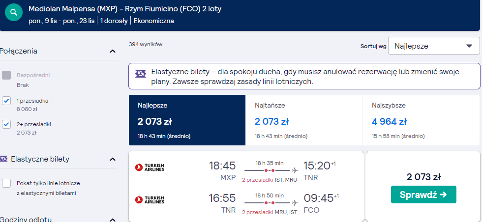
Task: Collapse the Godziny odlotu section chevron
Action: 113,220
